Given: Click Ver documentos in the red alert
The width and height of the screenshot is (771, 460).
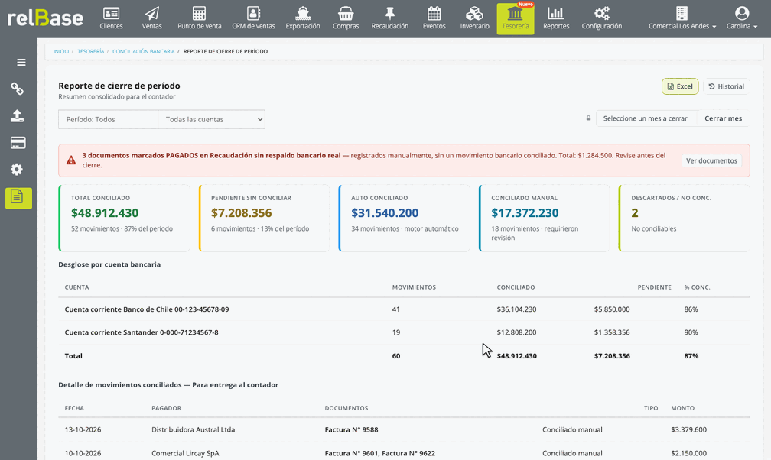Looking at the screenshot, I should pyautogui.click(x=711, y=160).
